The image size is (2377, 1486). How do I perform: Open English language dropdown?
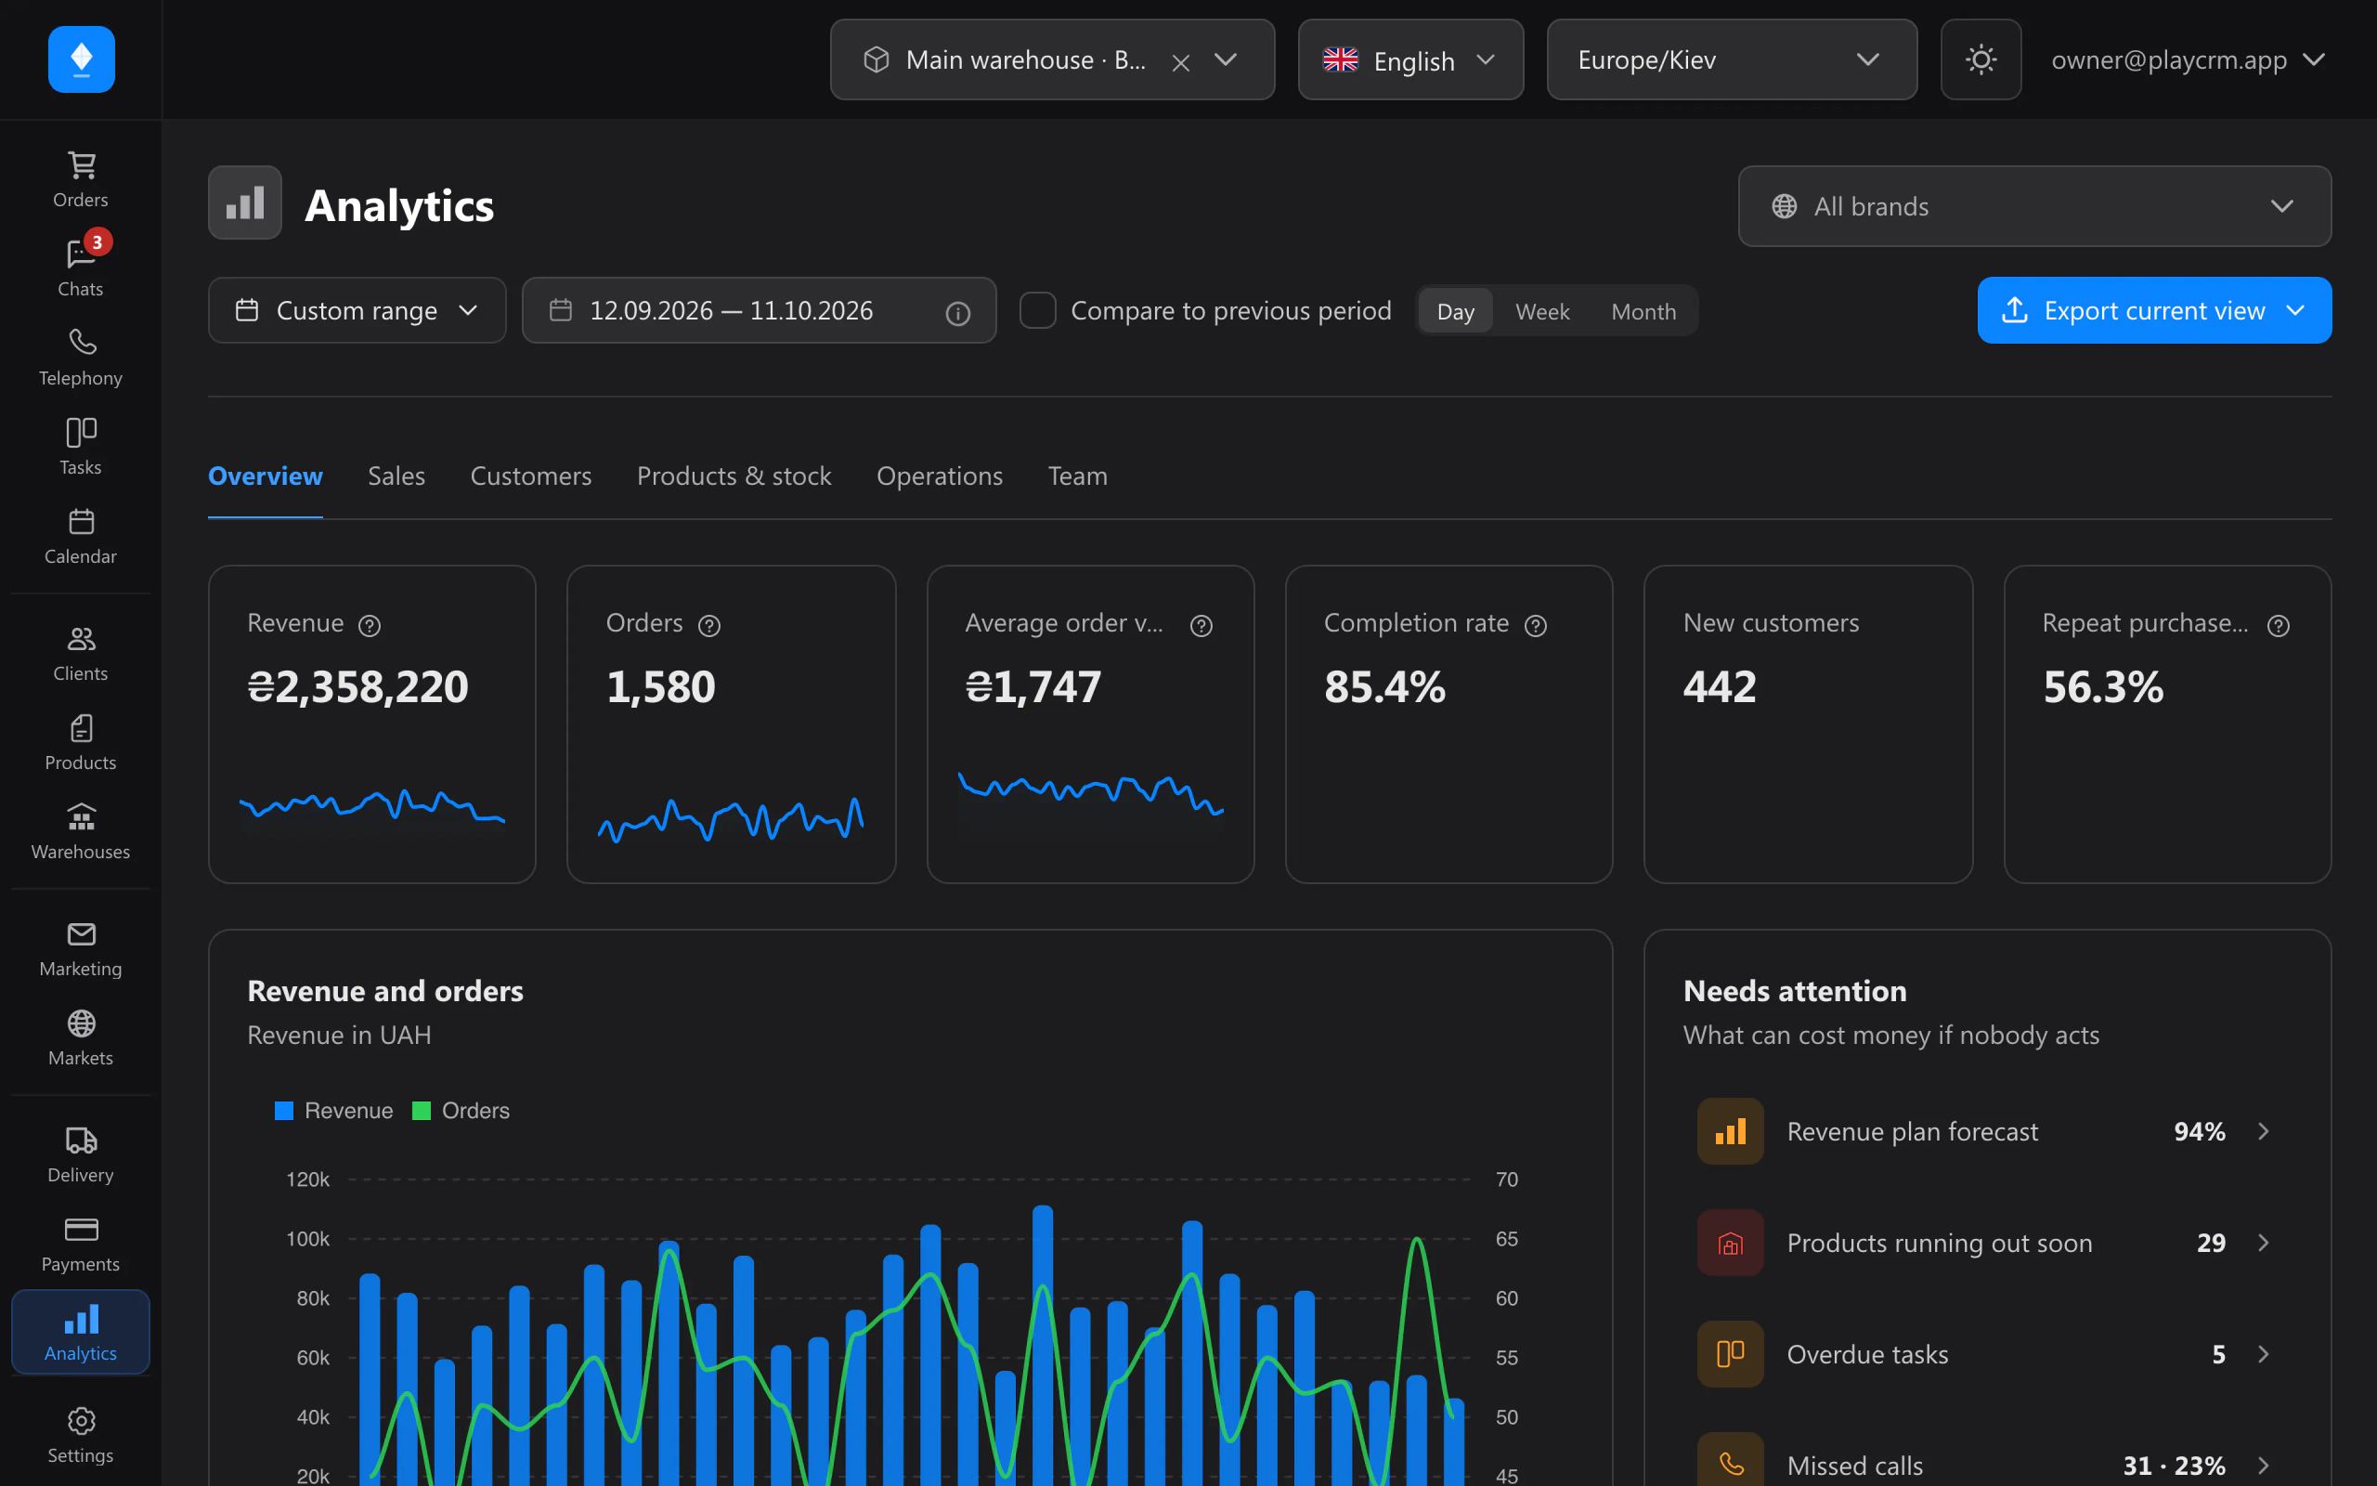click(1410, 60)
